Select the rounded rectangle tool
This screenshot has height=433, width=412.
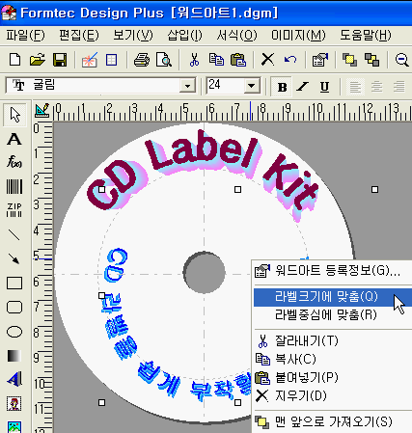pyautogui.click(x=14, y=307)
